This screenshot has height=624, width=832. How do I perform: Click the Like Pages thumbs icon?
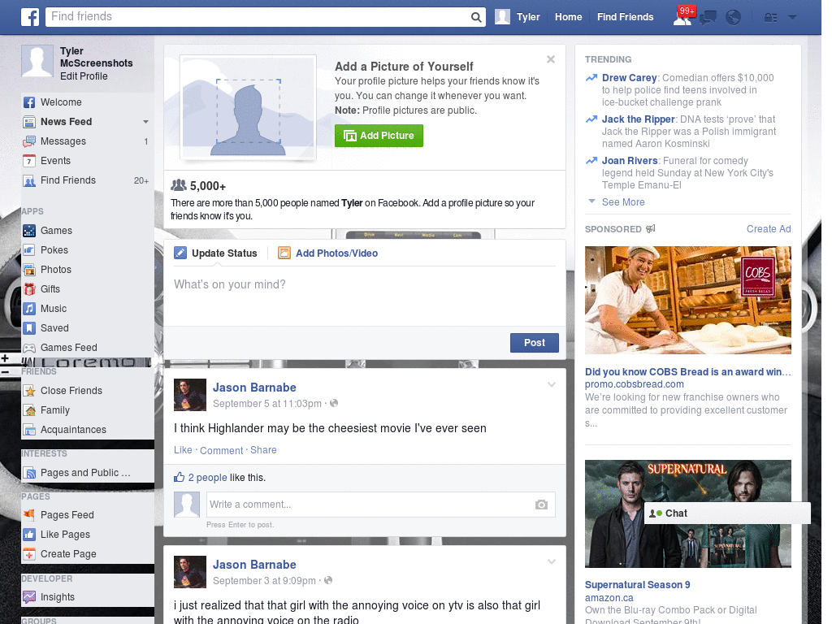[29, 535]
